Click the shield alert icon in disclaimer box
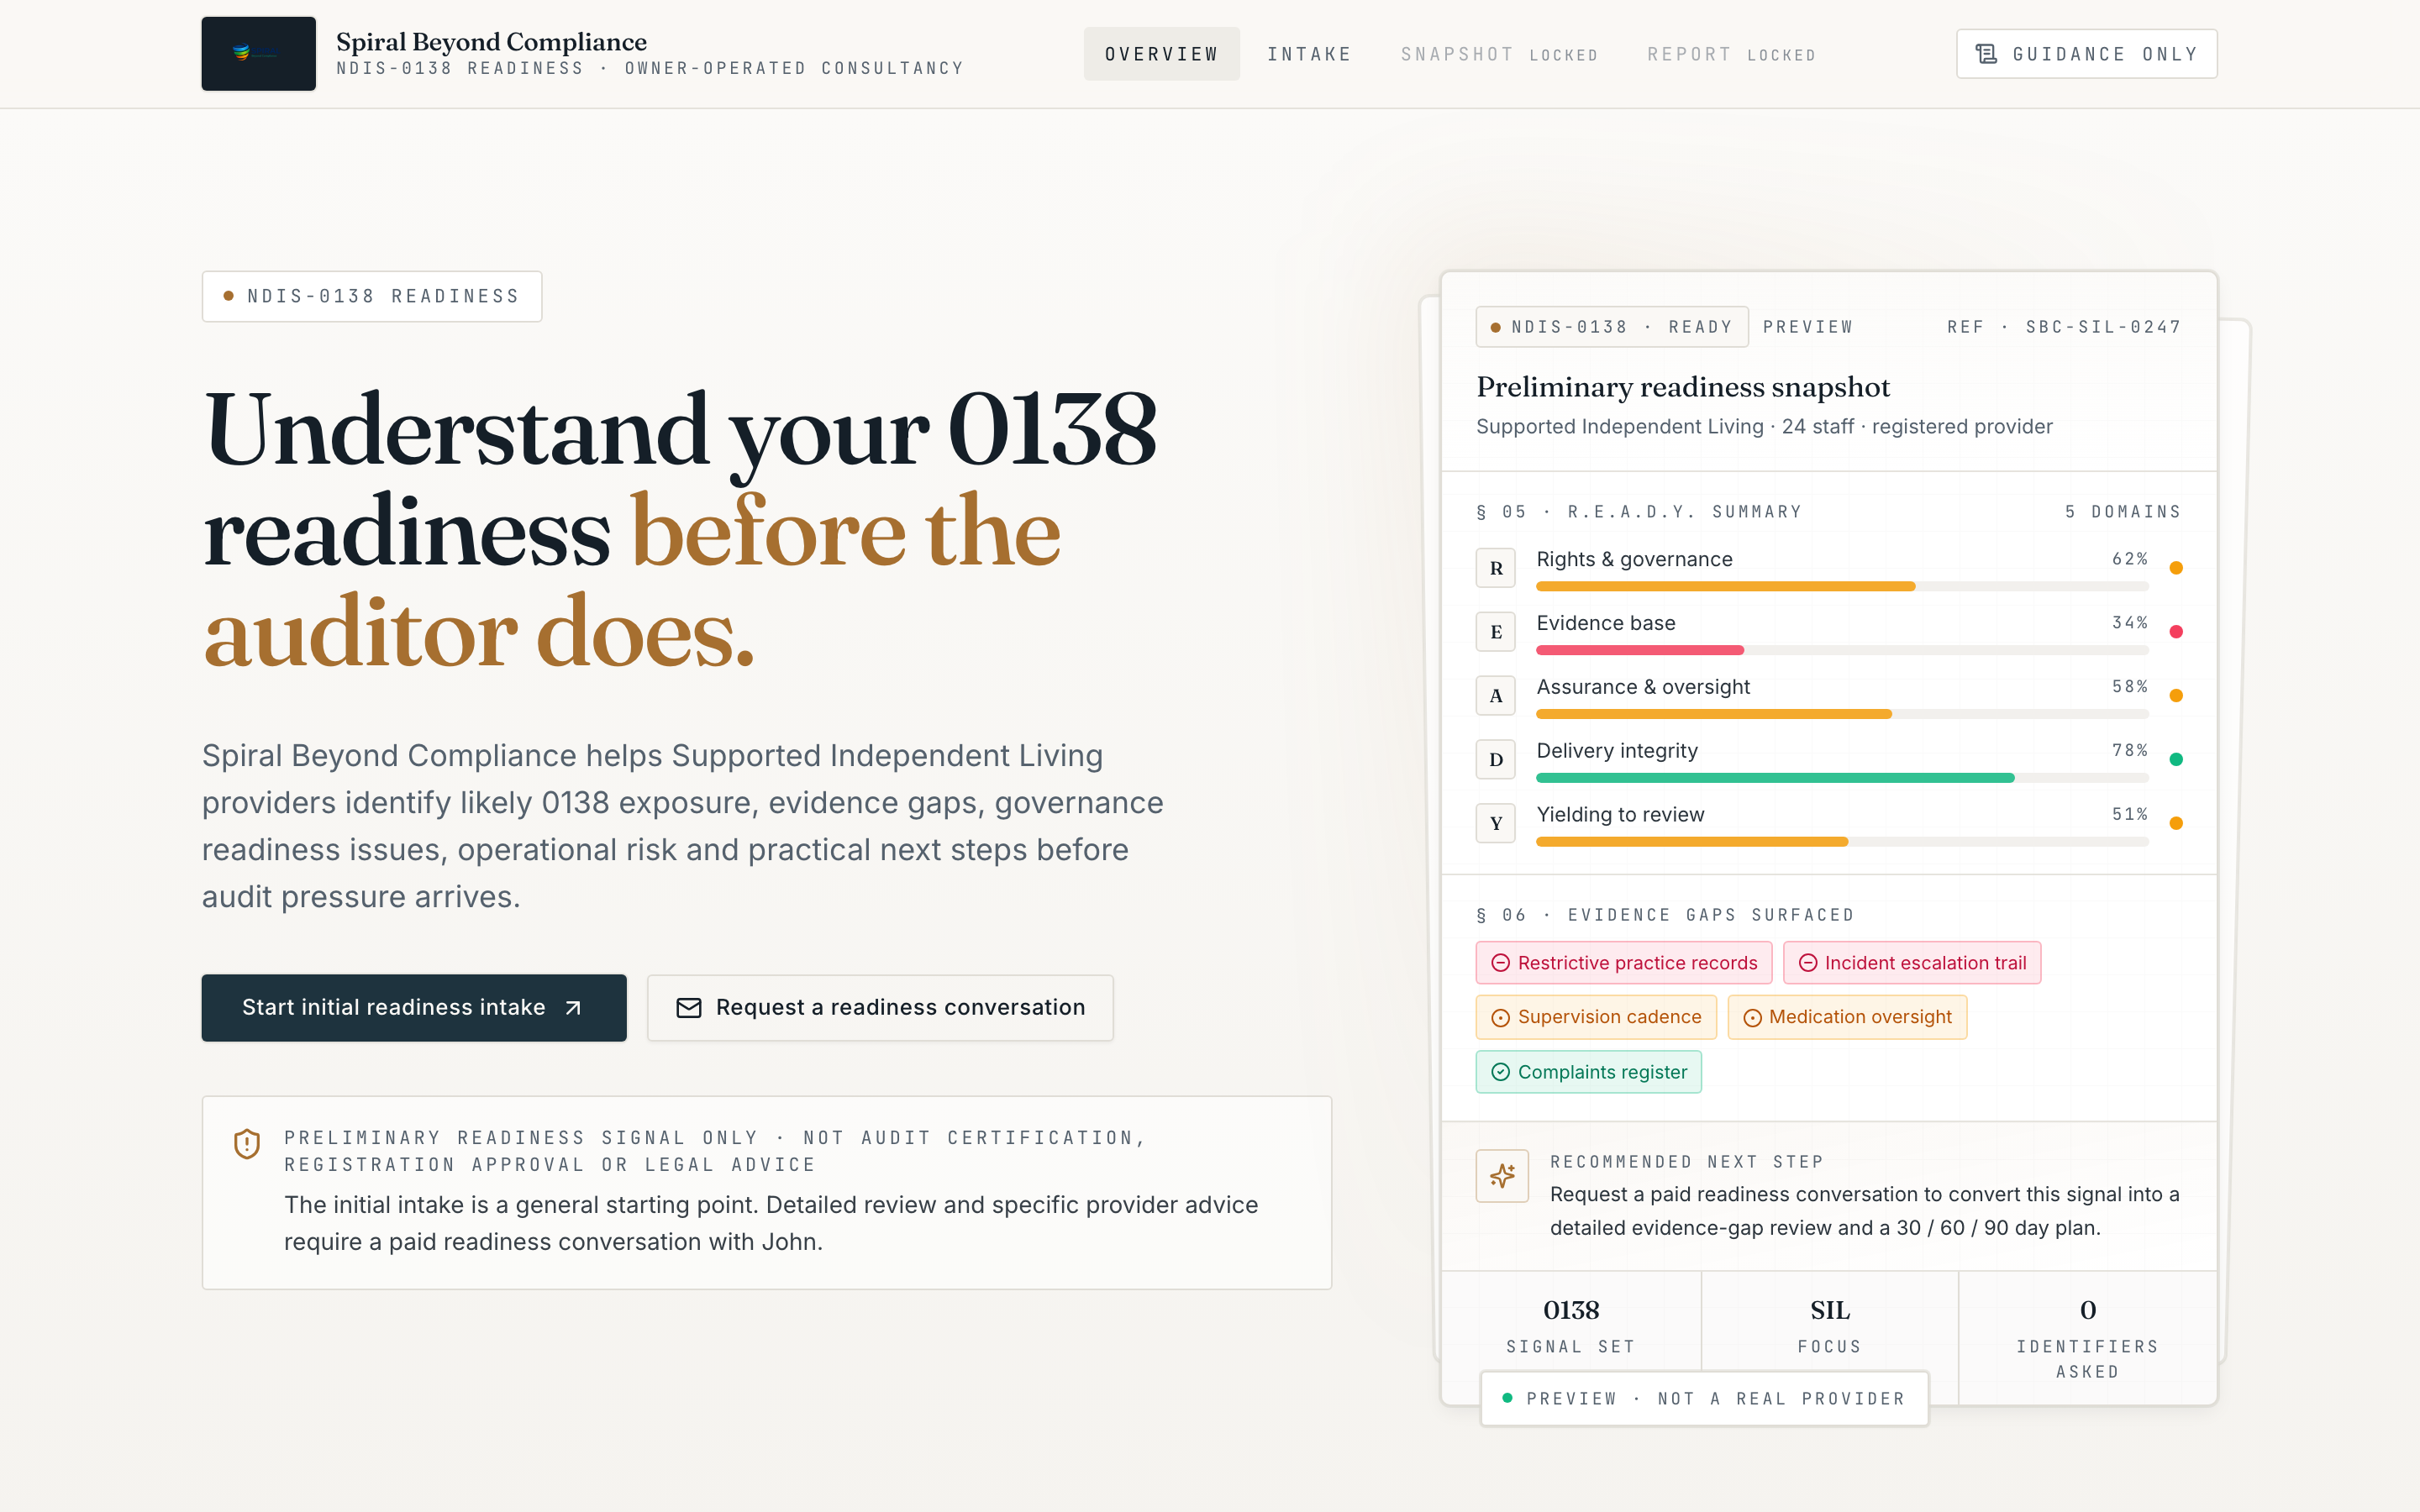This screenshot has width=2420, height=1512. [247, 1143]
